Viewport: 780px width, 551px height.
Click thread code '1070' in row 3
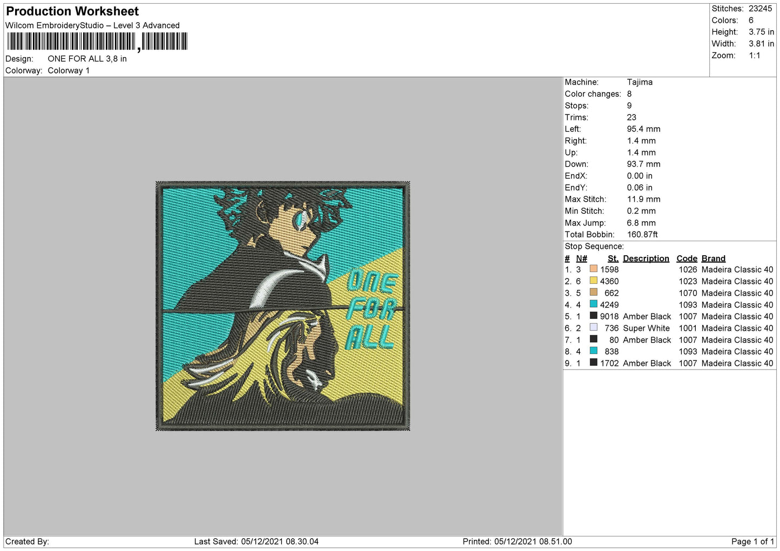click(688, 293)
